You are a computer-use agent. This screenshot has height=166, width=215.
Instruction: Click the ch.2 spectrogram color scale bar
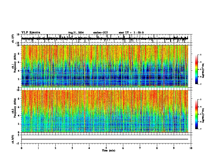pos(197,114)
